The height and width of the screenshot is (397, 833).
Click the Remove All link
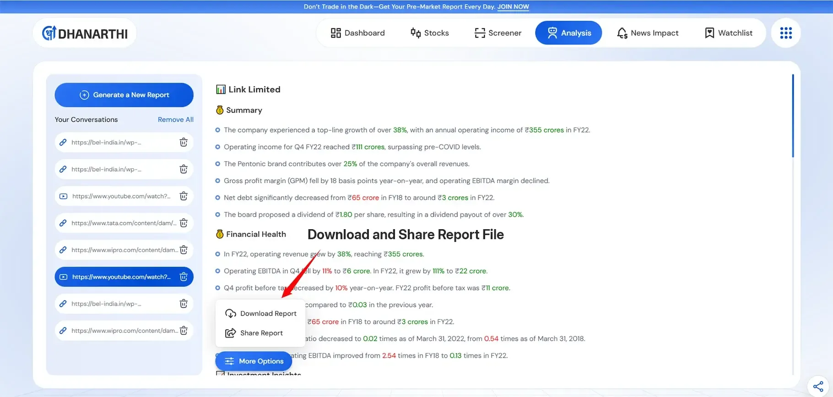pyautogui.click(x=175, y=120)
